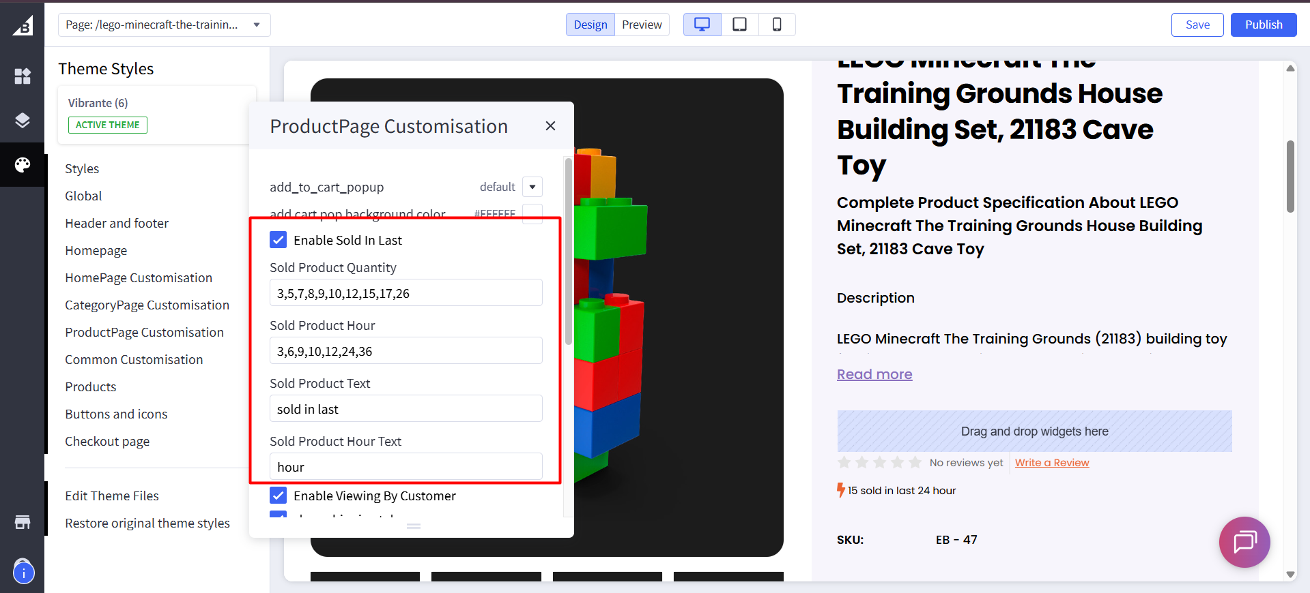1310x593 pixels.
Task: Click Restore original theme styles
Action: coord(147,523)
